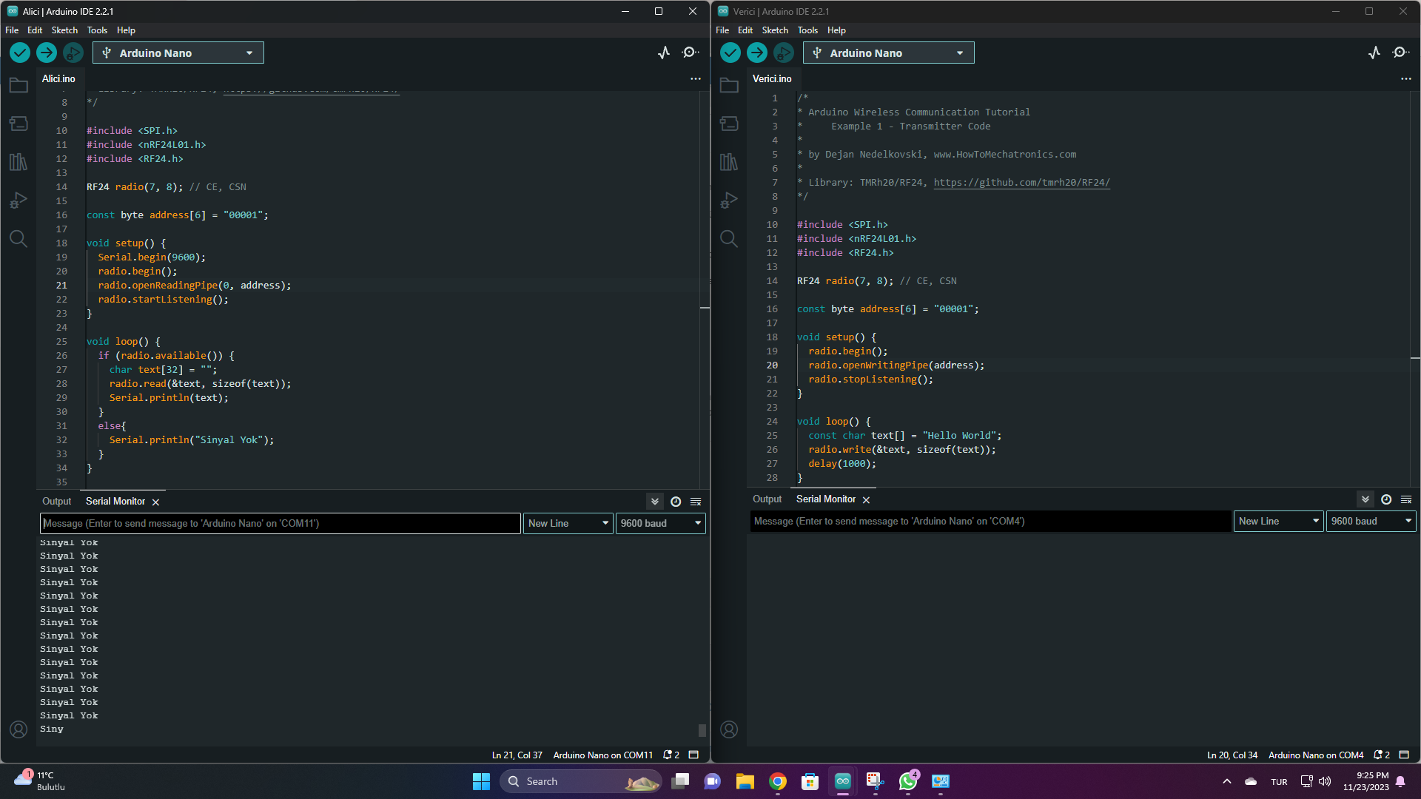This screenshot has width=1421, height=799.
Task: Close Serial Monitor tab in Verici window
Action: (866, 500)
